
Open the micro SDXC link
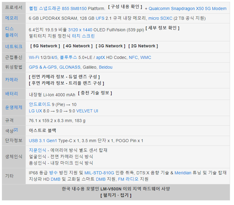160,18
